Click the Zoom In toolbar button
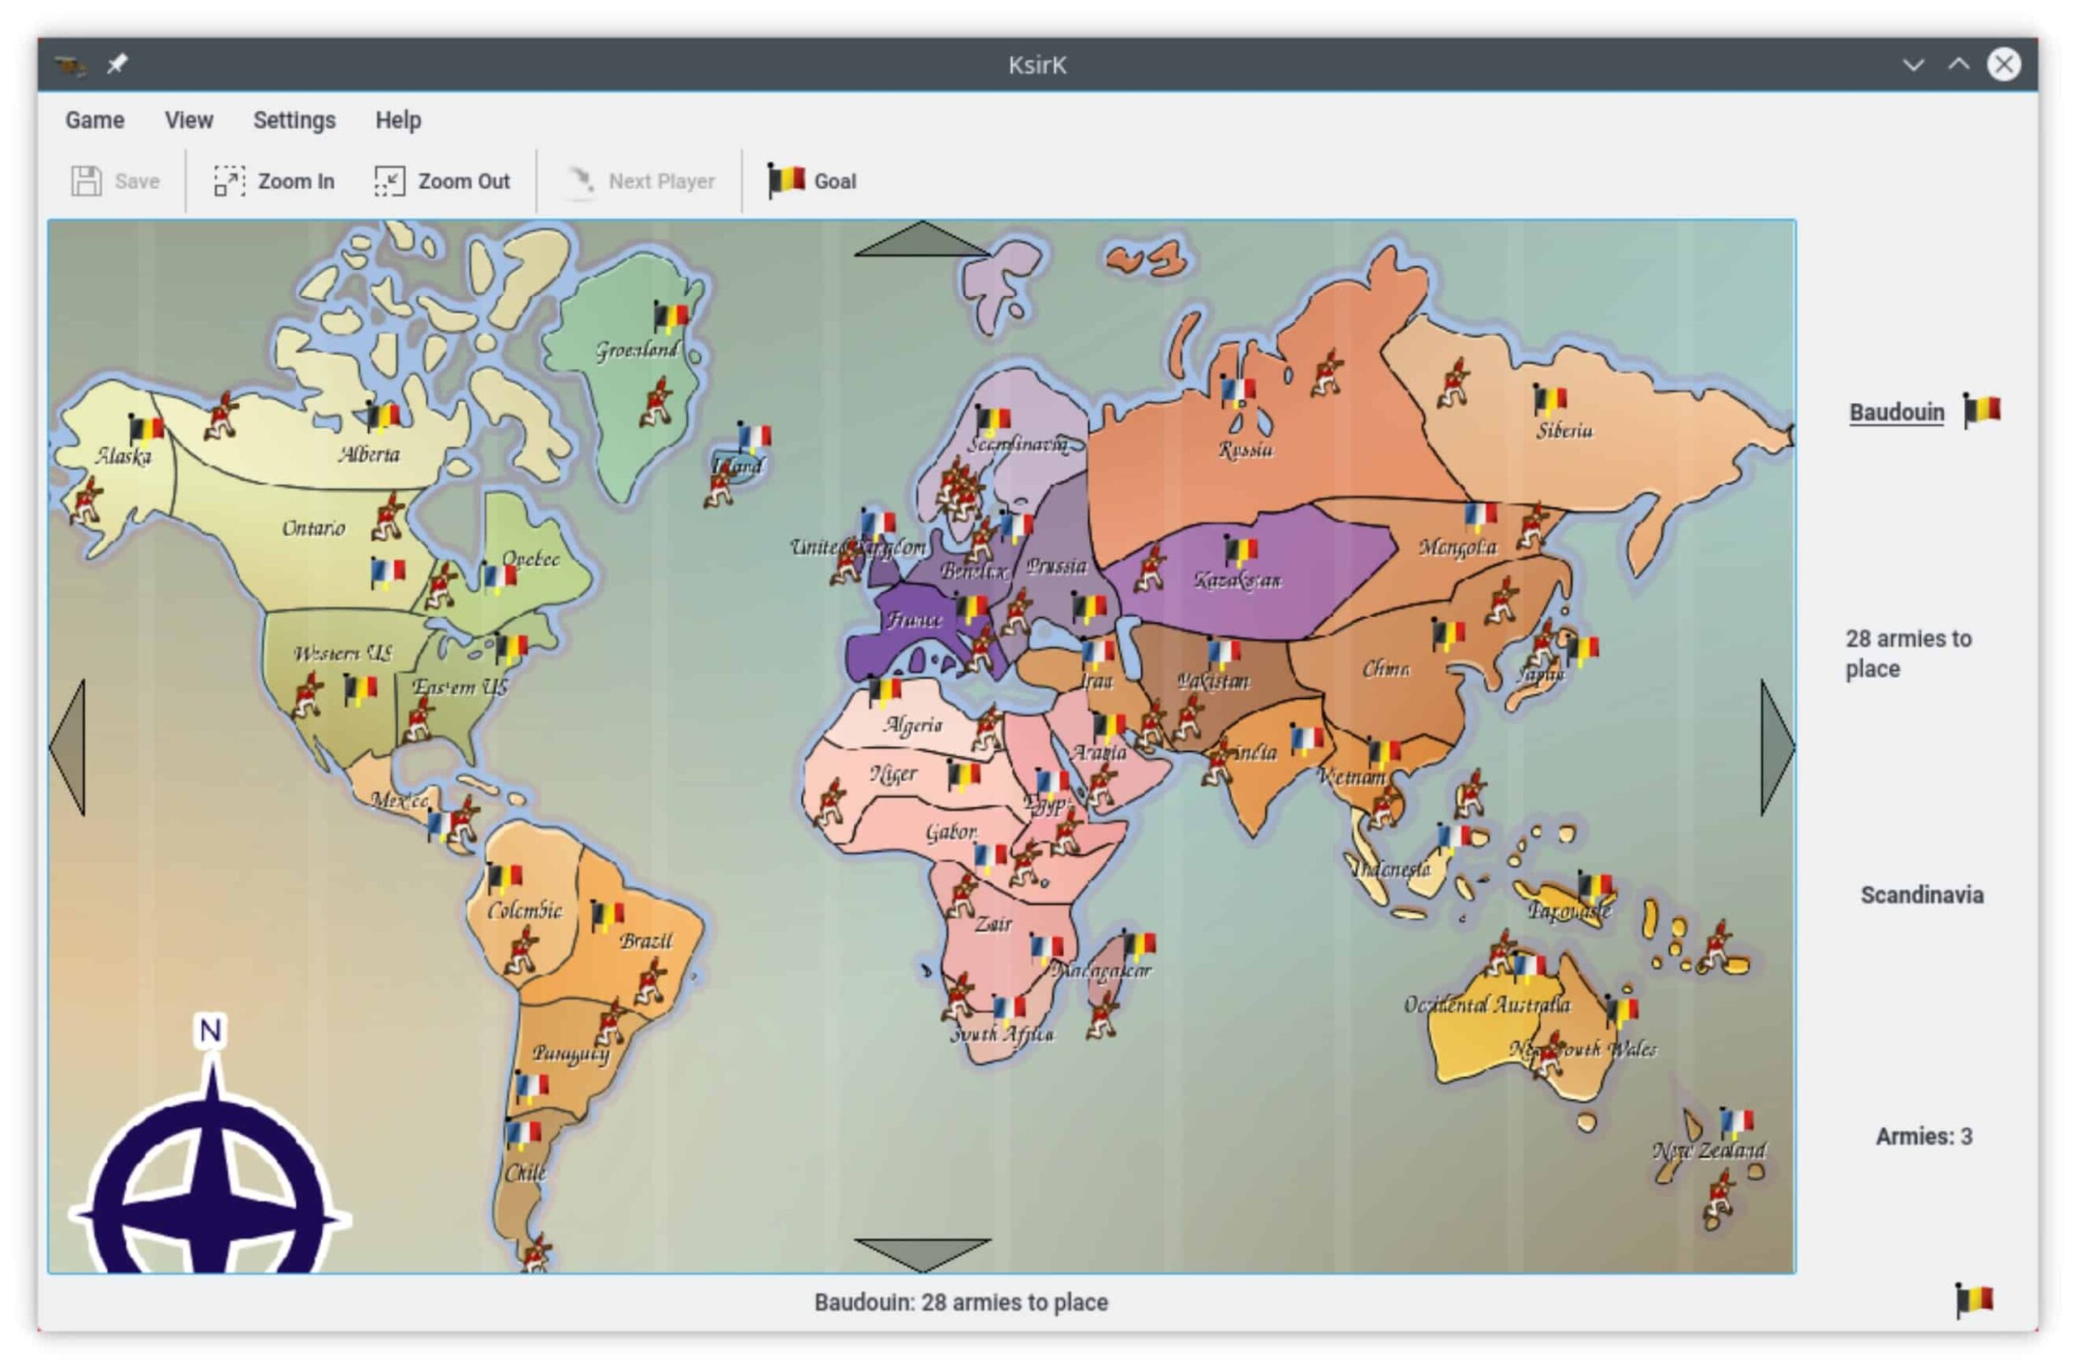This screenshot has width=2076, height=1369. [274, 181]
